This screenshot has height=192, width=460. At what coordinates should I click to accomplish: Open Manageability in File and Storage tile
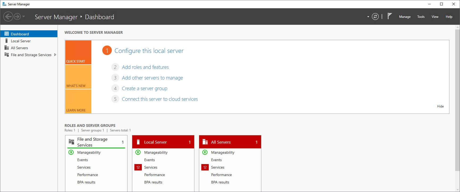[x=89, y=152]
